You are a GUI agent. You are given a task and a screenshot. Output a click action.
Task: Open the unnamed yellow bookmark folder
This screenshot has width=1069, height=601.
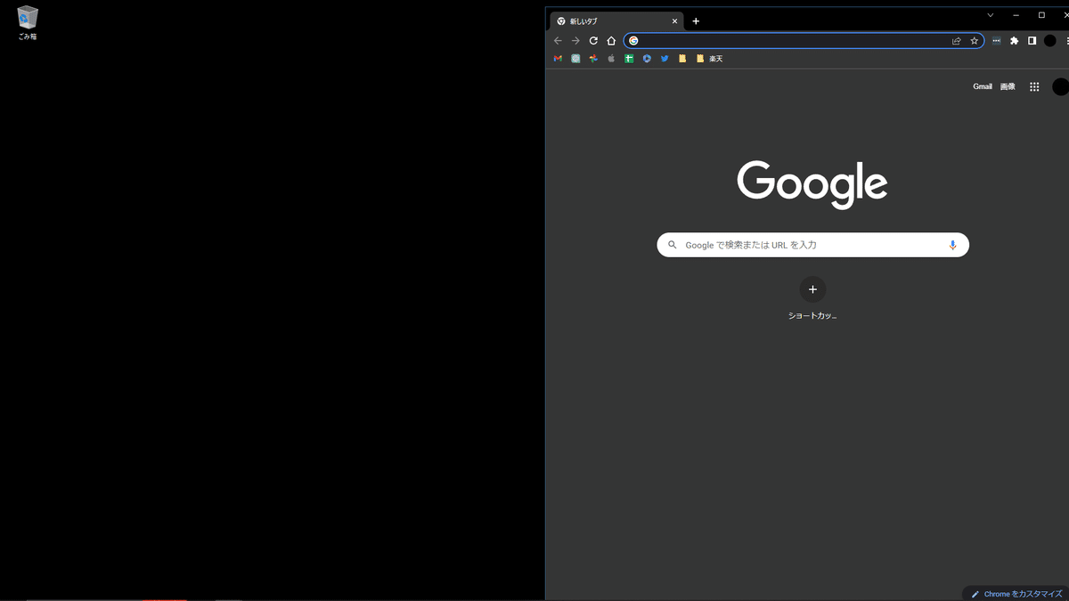click(682, 59)
